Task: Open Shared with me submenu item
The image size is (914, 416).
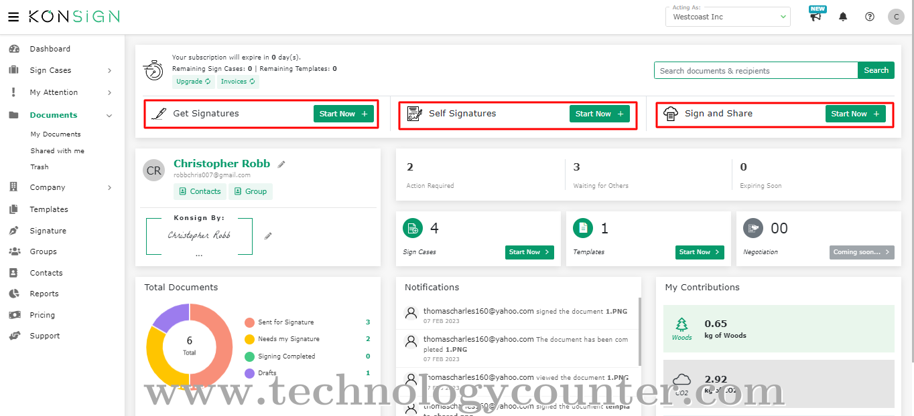Action: point(58,151)
